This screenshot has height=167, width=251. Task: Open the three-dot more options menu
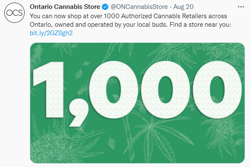point(241,7)
